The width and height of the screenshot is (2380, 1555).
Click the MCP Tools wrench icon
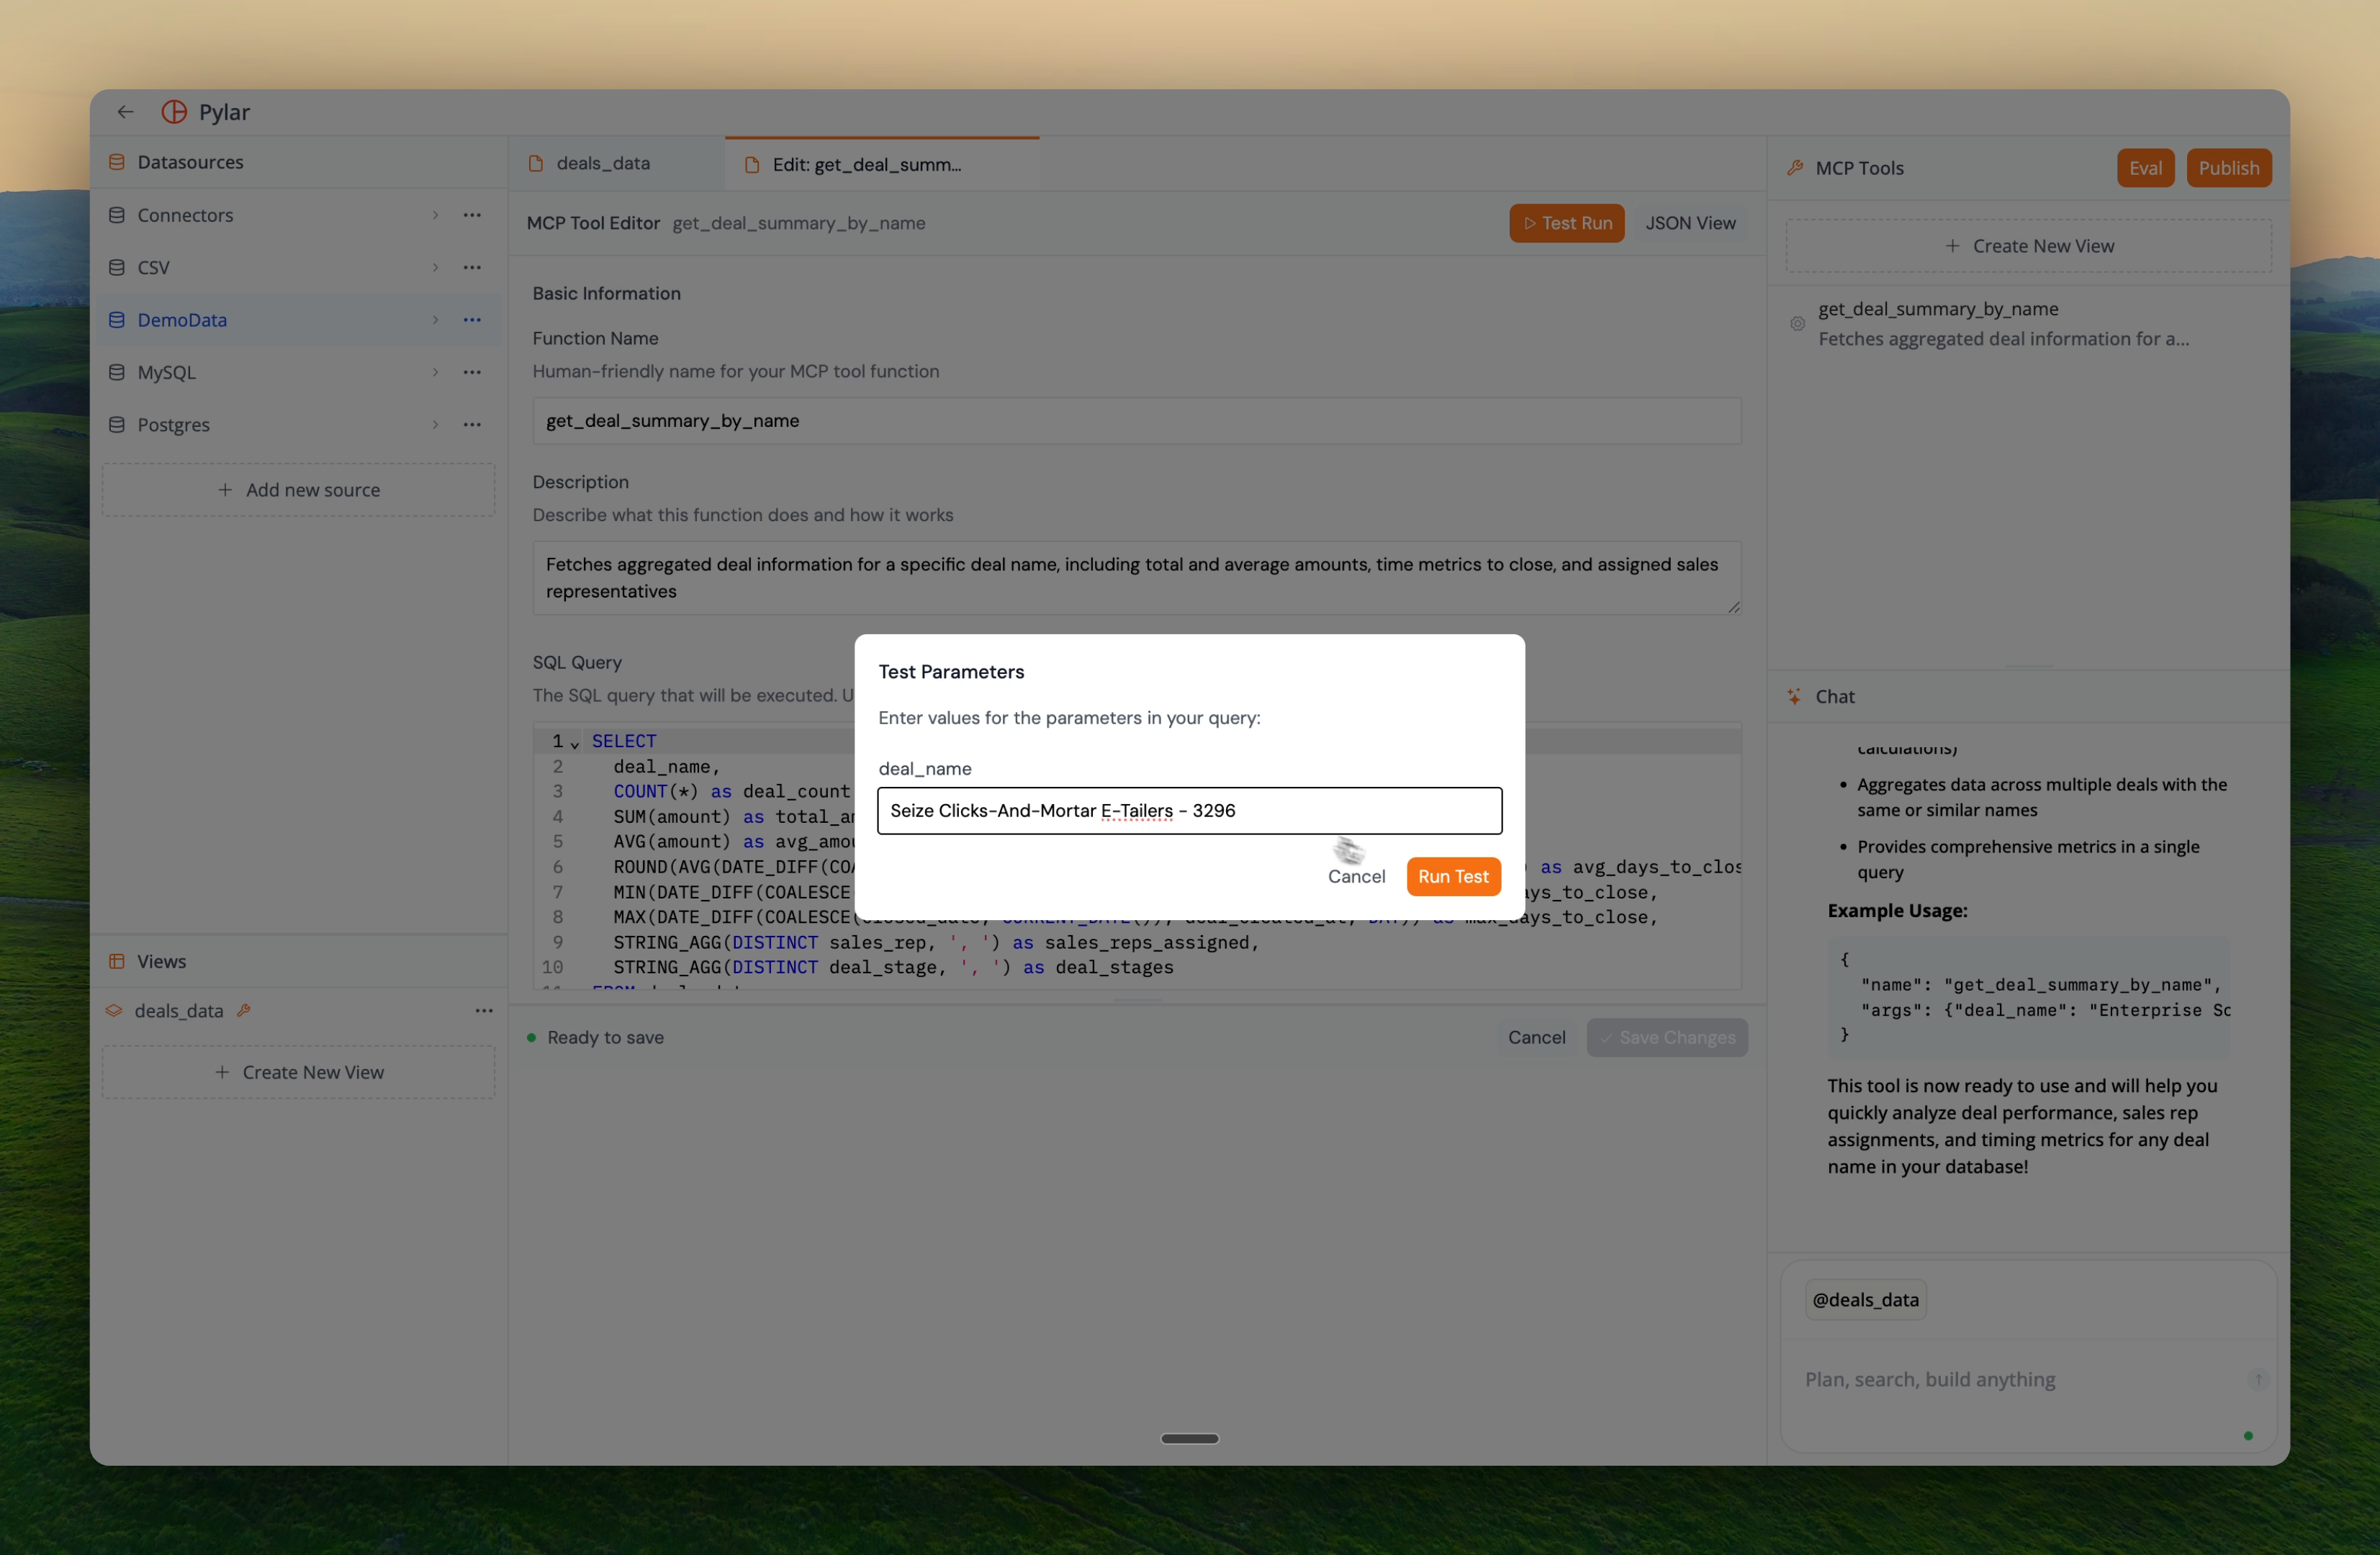tap(1795, 167)
